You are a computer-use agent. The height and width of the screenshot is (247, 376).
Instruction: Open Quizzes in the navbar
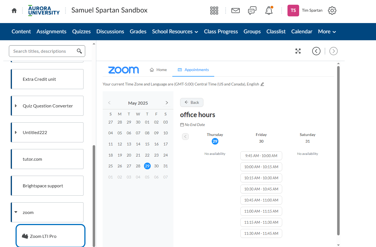(x=81, y=32)
